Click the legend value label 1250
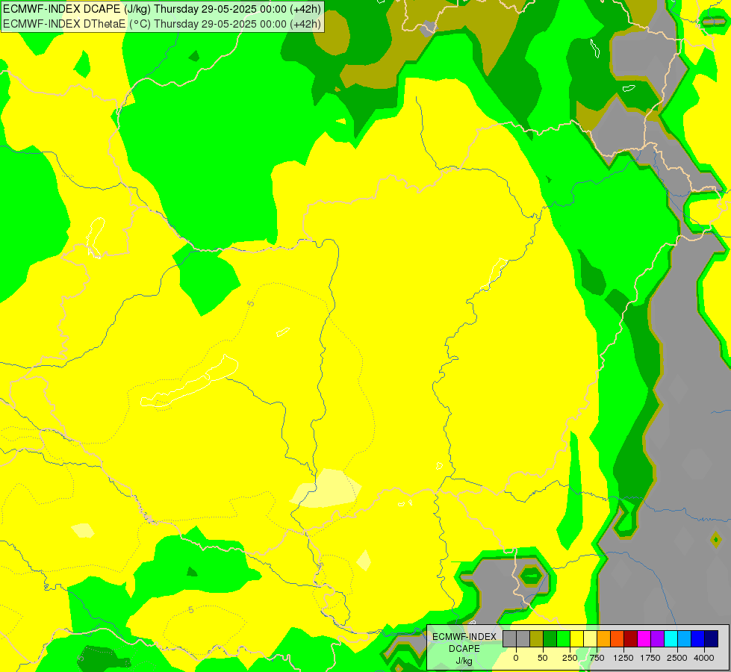Image resolution: width=731 pixels, height=672 pixels. (x=623, y=658)
